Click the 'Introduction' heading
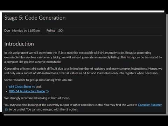168x126 pixels. [x=19, y=44]
